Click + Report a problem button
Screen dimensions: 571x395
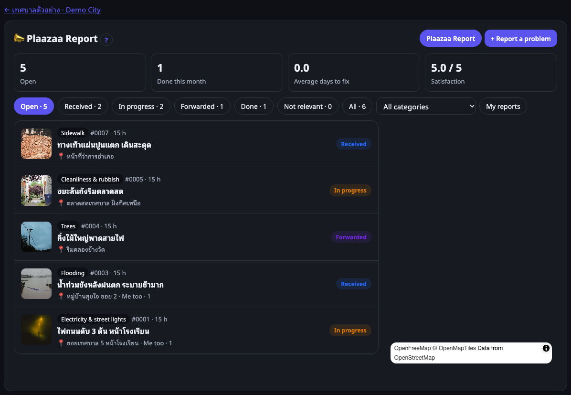pyautogui.click(x=521, y=38)
